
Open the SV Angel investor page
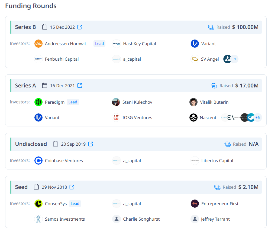pyautogui.click(x=210, y=59)
